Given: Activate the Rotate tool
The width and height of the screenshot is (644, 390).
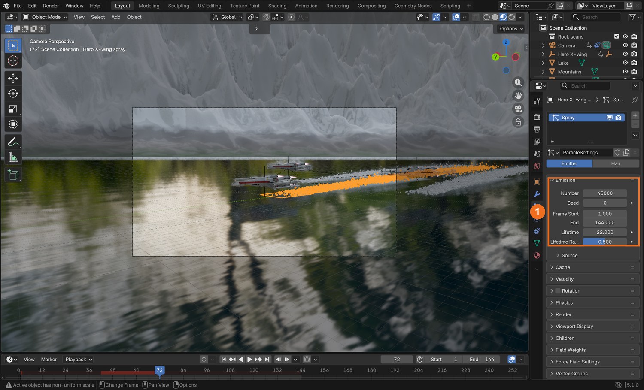Looking at the screenshot, I should pyautogui.click(x=13, y=94).
